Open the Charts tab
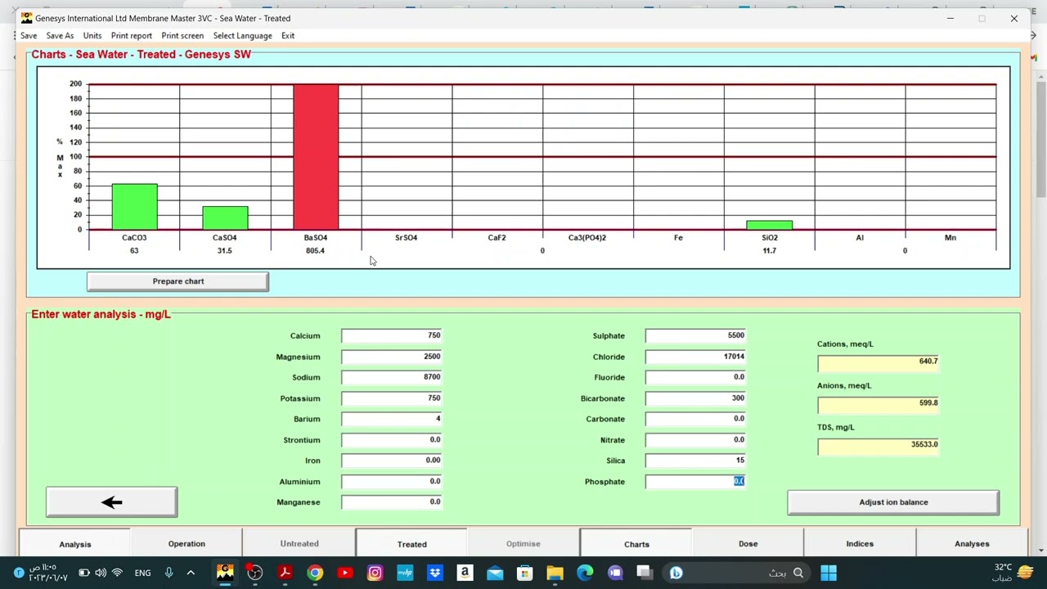Image resolution: width=1047 pixels, height=589 pixels. 636,544
